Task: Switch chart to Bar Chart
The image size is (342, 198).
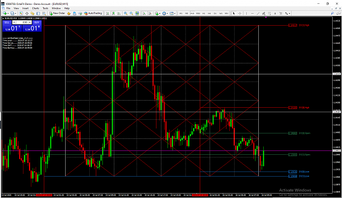Action: coord(108,14)
